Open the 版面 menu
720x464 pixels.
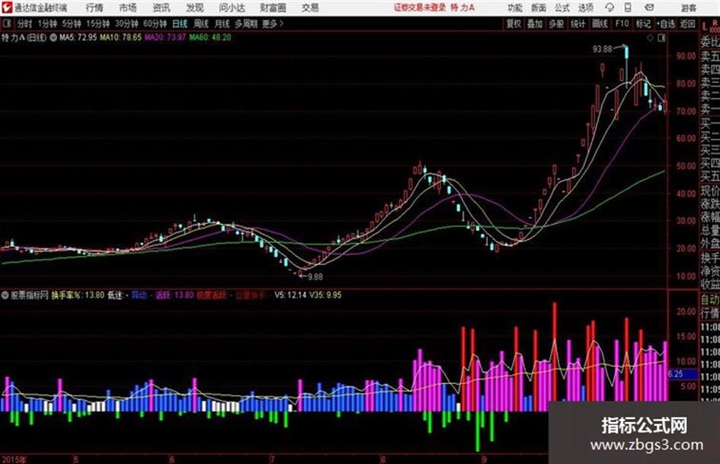[538, 8]
